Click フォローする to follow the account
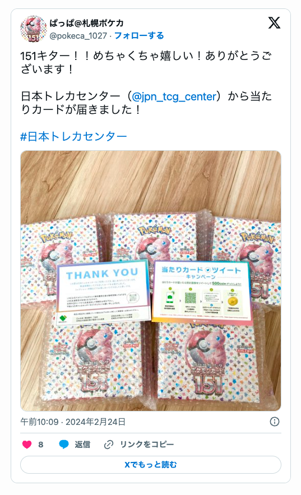Screen dimensions: 301x495 pyautogui.click(x=139, y=36)
